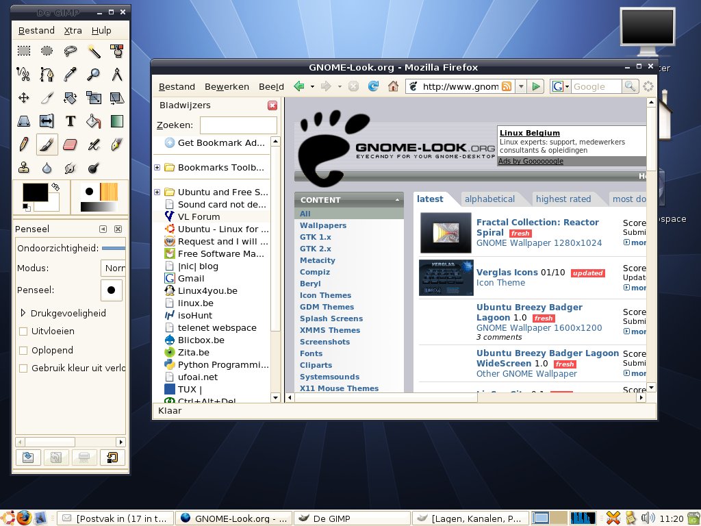Pick the Color Picker eyedropper tool
The image size is (701, 526).
pyautogui.click(x=71, y=74)
